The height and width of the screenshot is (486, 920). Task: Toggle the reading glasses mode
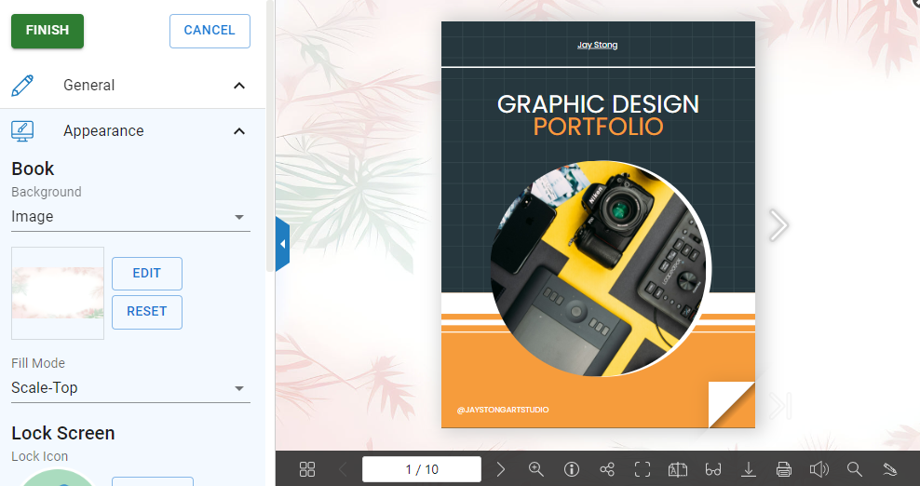713,469
